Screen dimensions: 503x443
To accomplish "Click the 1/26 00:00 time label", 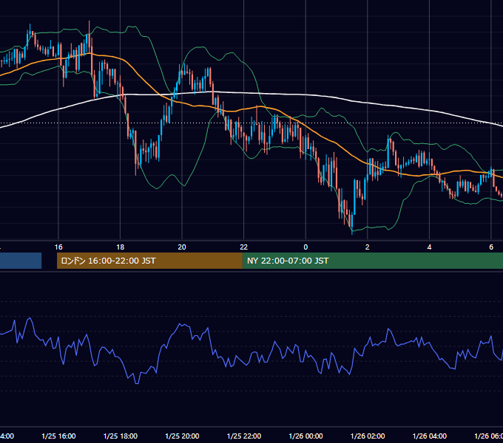I will click(x=305, y=436).
